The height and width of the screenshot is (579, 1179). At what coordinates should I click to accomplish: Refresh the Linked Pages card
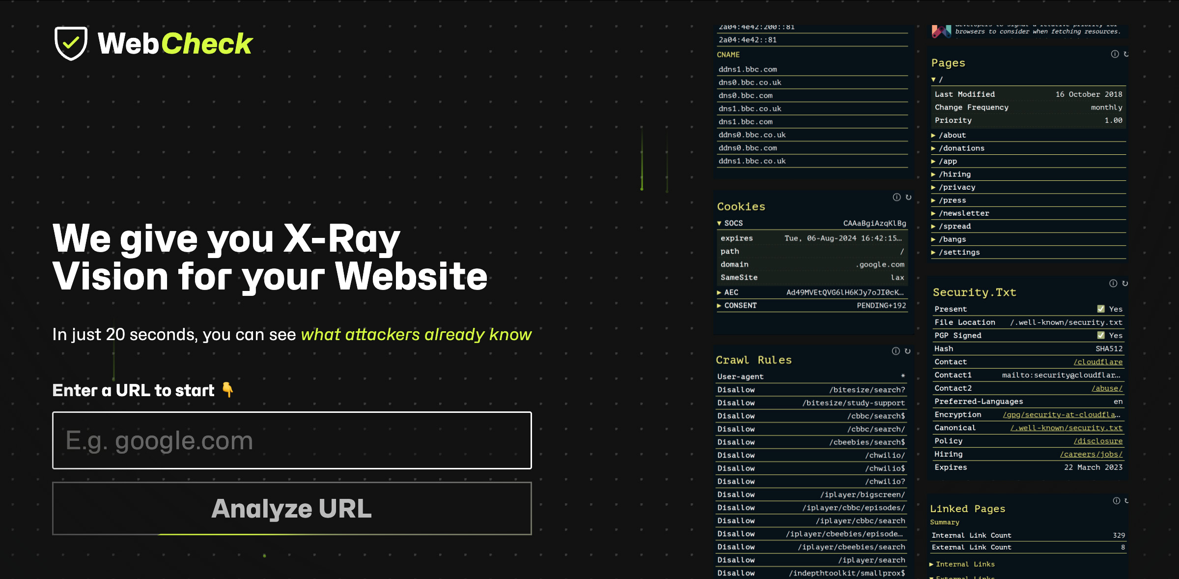click(1126, 500)
